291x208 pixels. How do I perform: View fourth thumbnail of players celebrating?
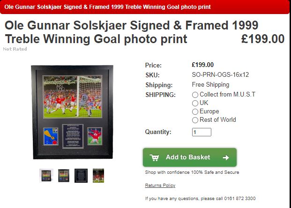98,176
